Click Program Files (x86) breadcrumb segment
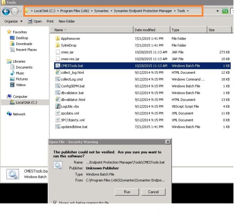Image resolution: width=235 pixels, height=216 pixels. (74, 11)
